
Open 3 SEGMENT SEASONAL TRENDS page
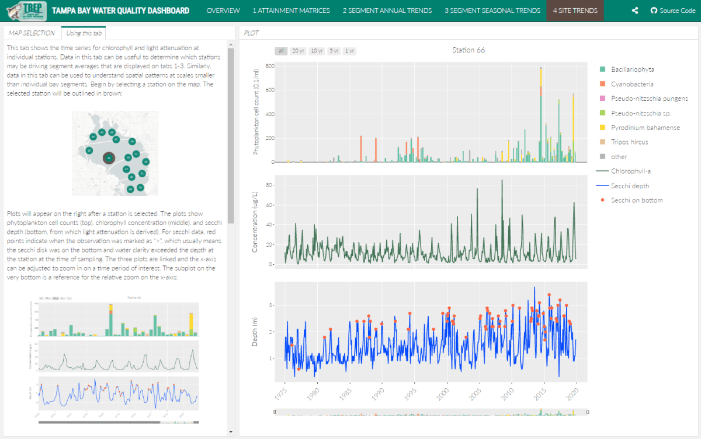pyautogui.click(x=492, y=10)
